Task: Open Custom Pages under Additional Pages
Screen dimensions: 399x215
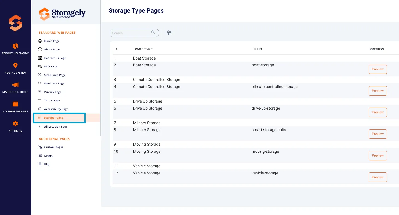Action: 54,147
